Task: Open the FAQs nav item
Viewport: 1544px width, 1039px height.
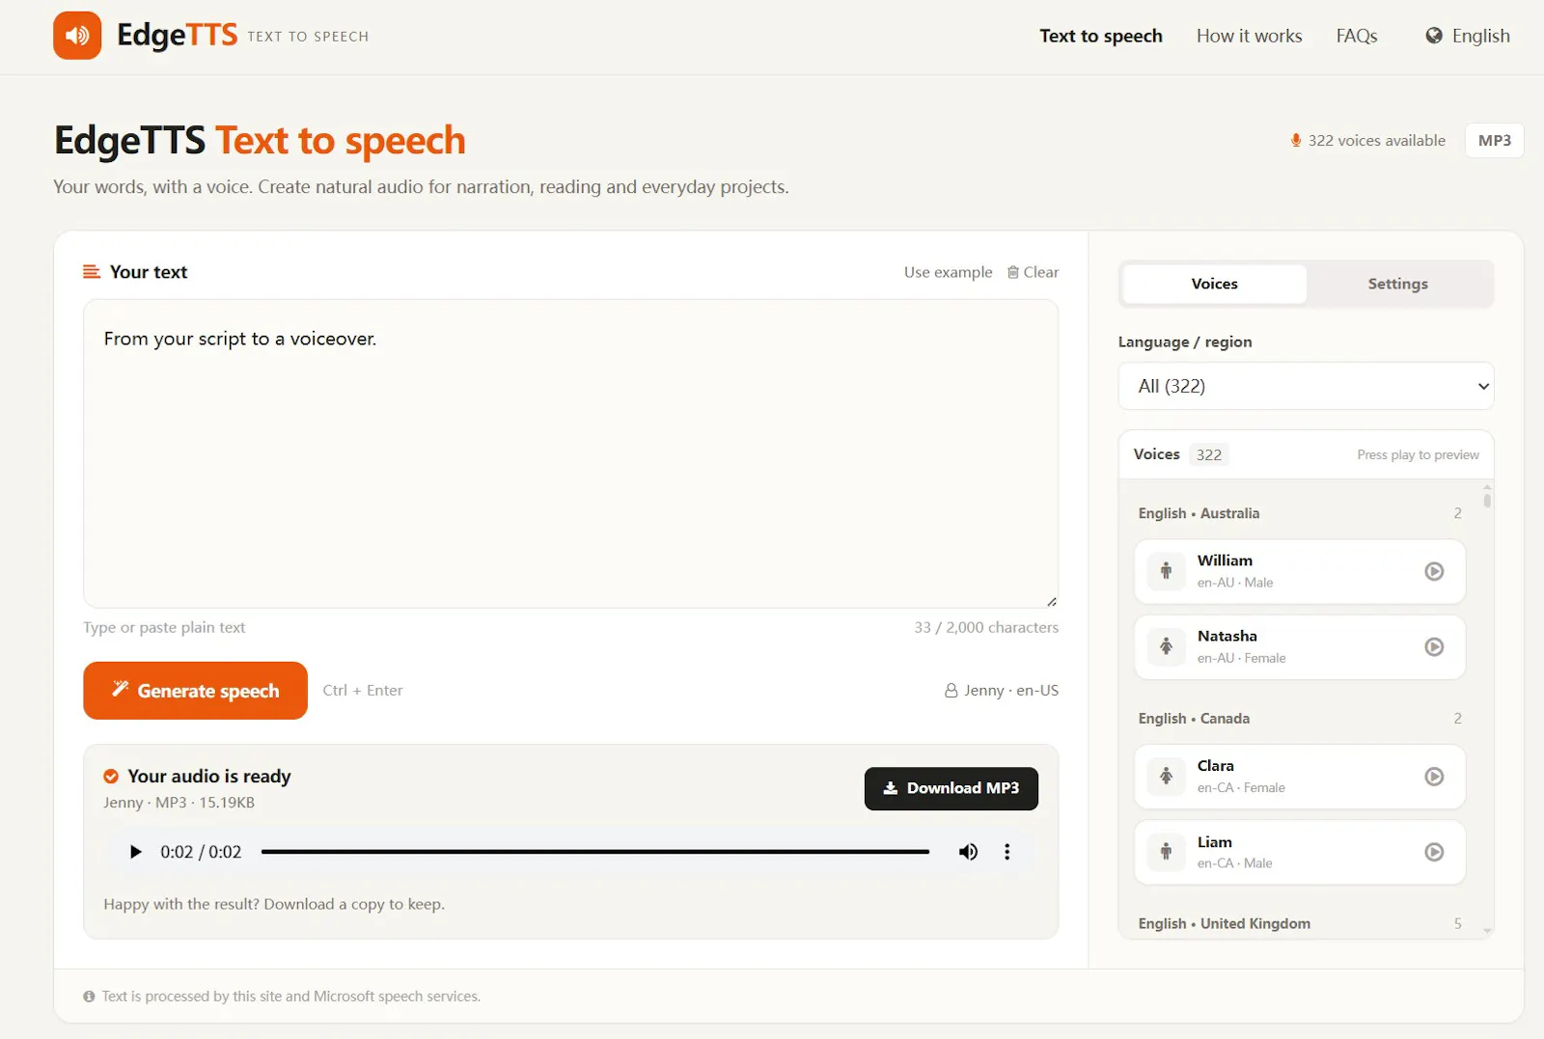Action: [x=1357, y=36]
